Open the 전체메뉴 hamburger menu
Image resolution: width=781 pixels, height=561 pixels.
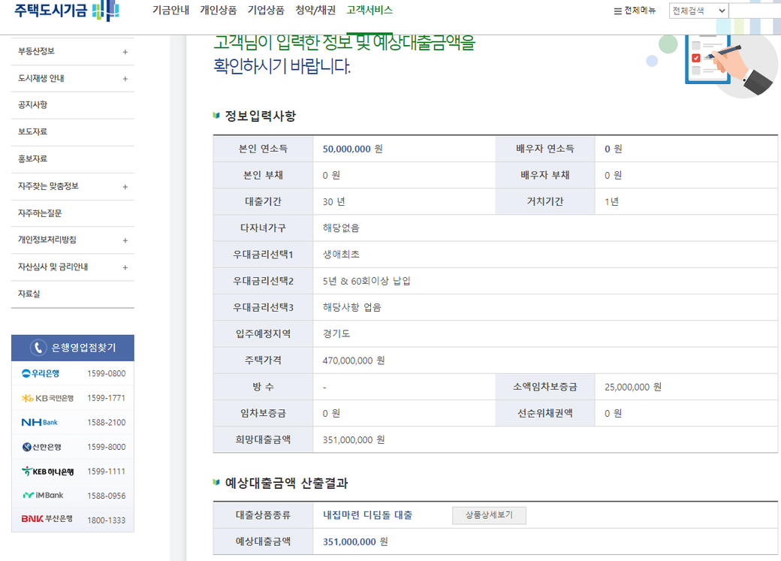[x=635, y=11]
